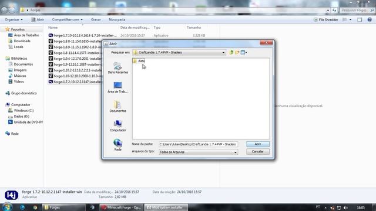Select Itens Recentes shortcut in dialog
Screen dimensions: 376x211
(x=117, y=68)
